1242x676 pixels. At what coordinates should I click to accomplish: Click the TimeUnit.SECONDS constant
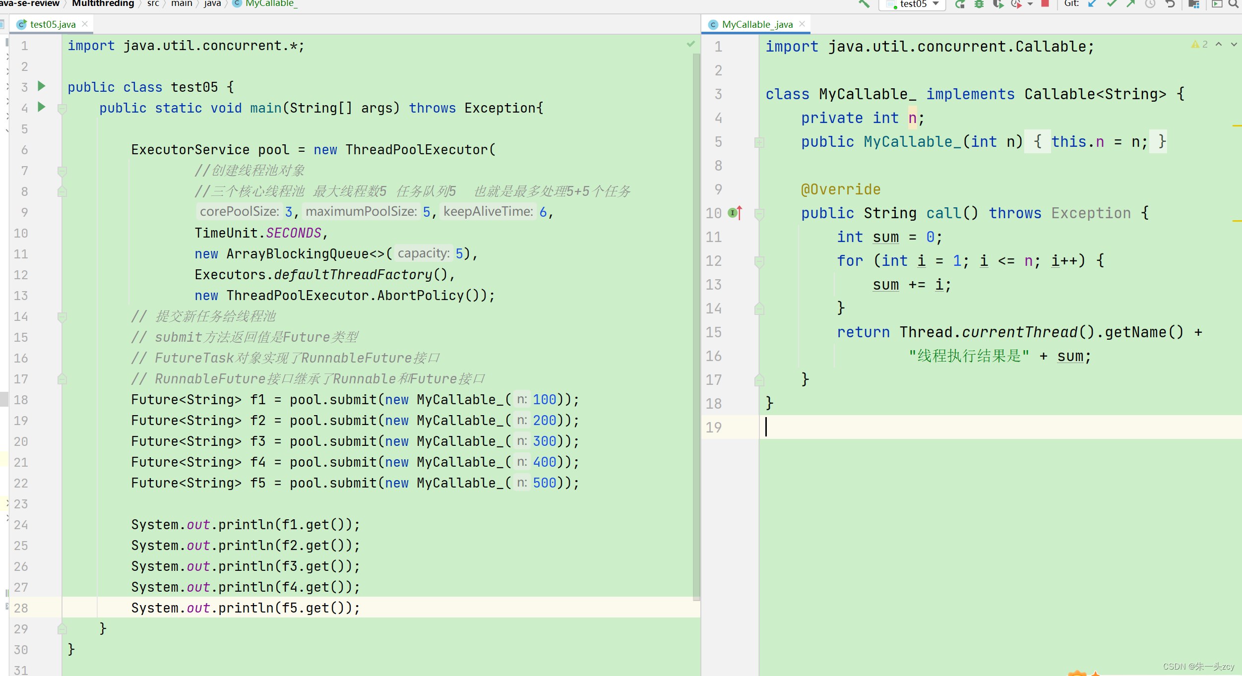258,233
